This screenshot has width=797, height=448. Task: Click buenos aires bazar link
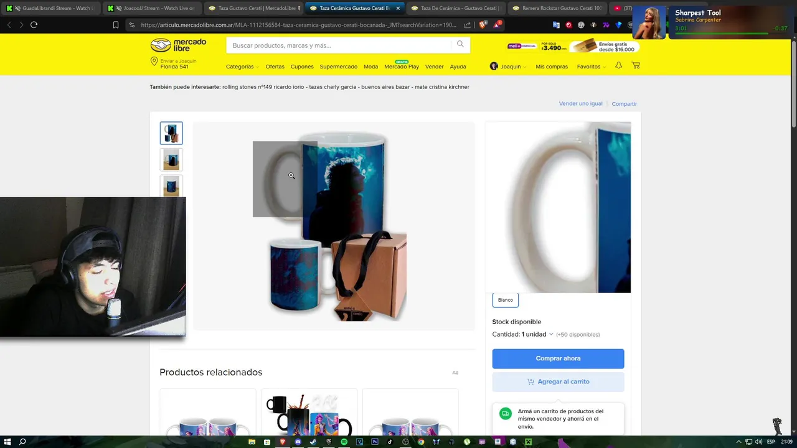tap(385, 87)
